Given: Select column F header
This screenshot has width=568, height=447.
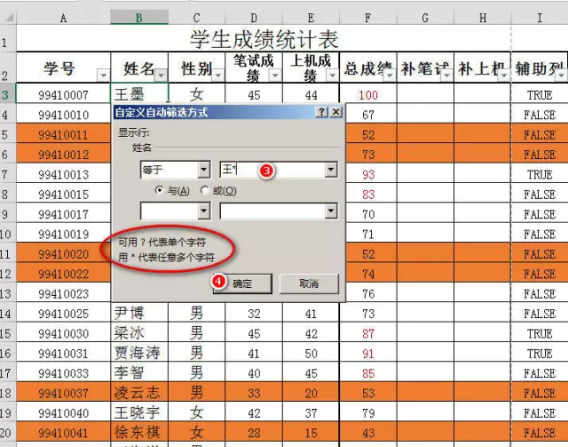Looking at the screenshot, I should 368,18.
